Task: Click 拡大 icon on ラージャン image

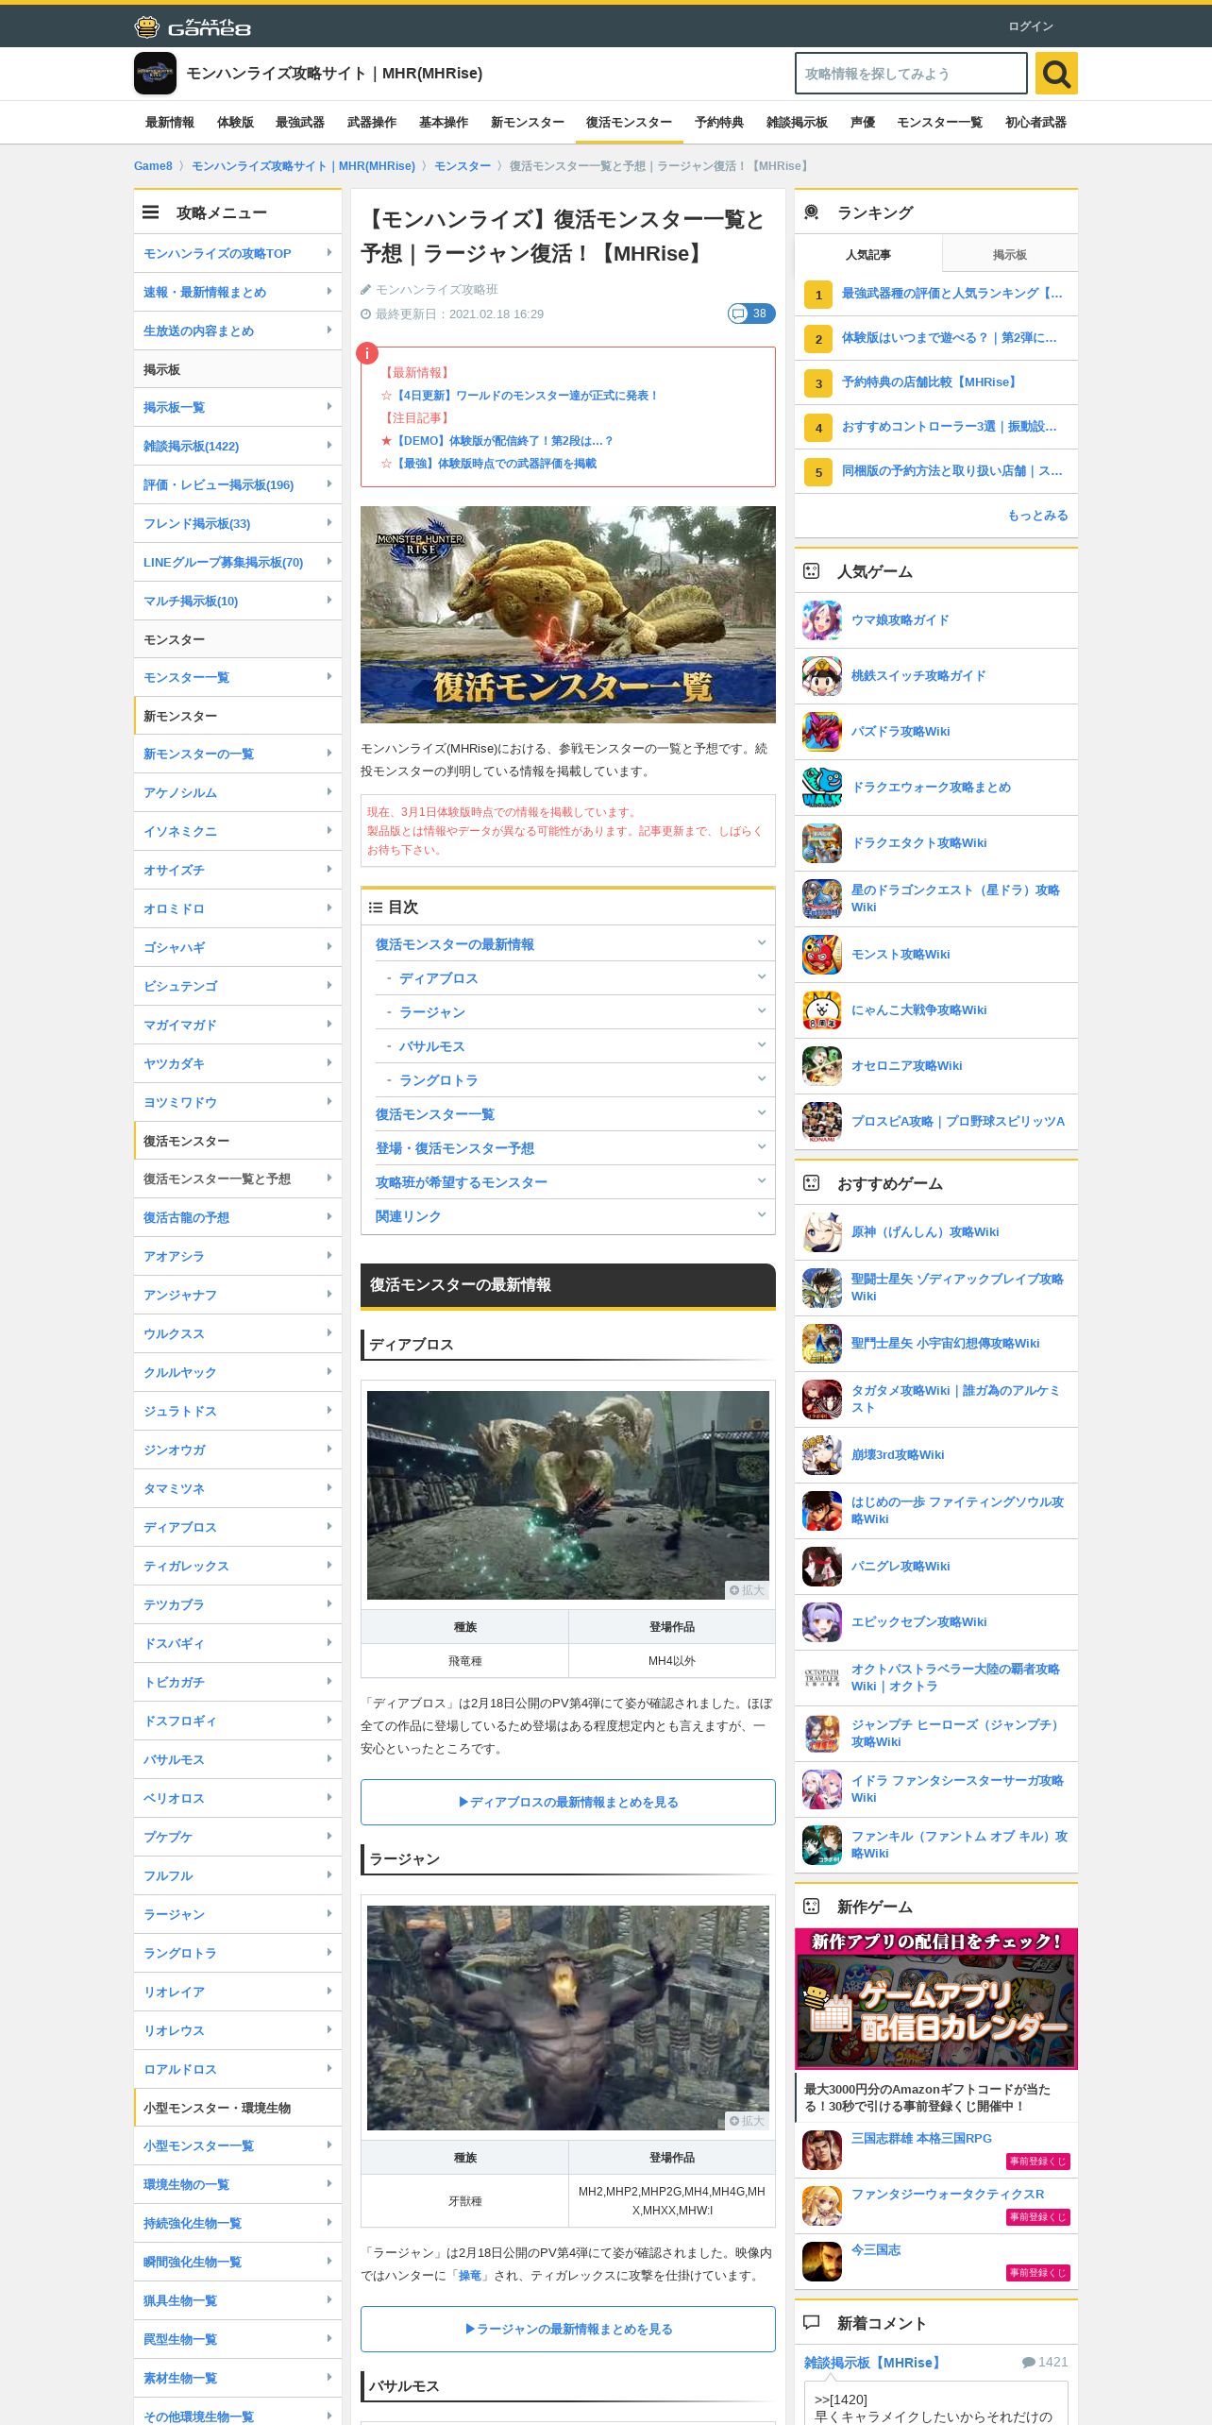Action: tap(748, 2121)
